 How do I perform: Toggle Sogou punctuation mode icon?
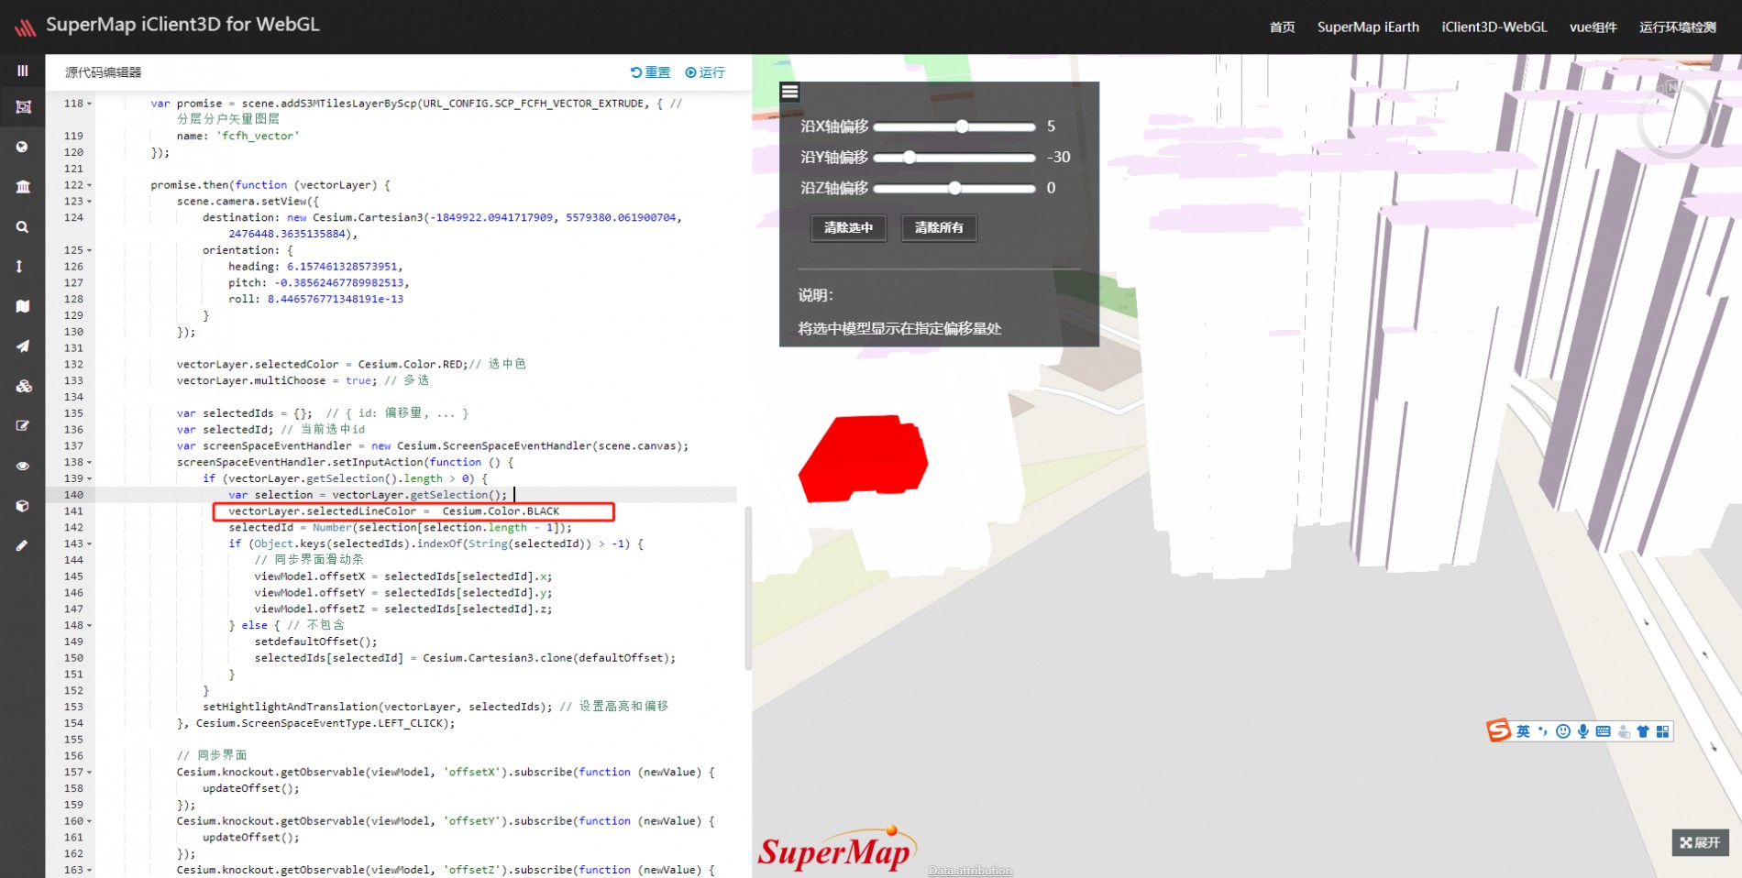[1543, 731]
